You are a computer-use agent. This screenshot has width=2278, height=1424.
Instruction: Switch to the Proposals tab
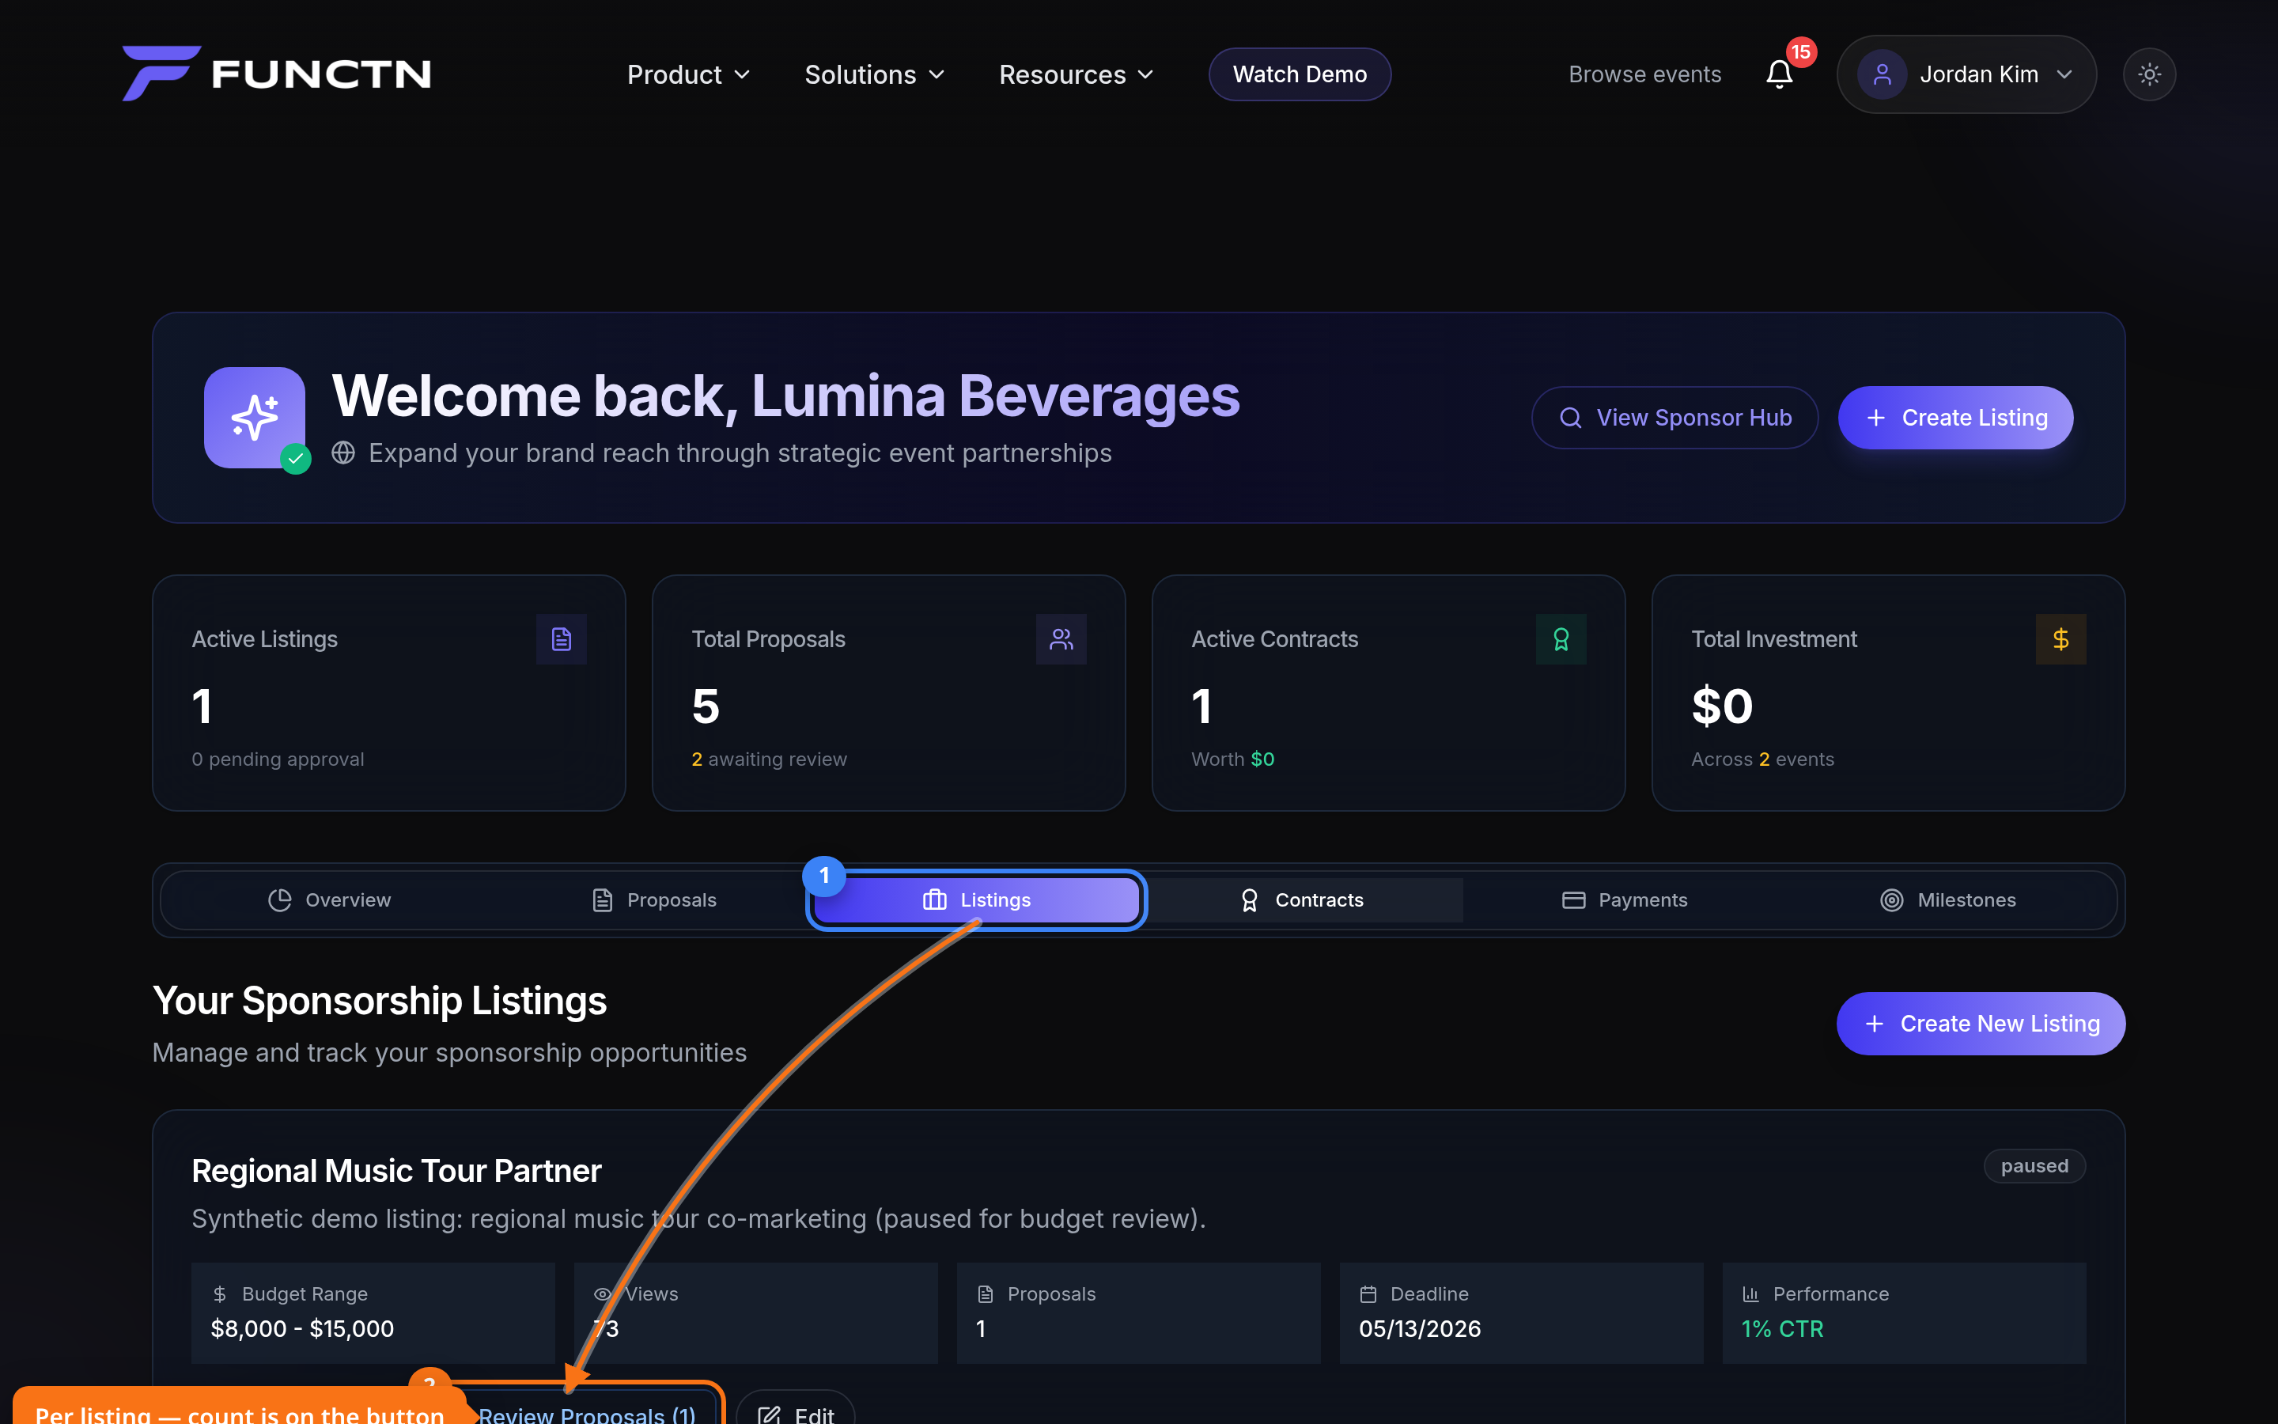pyautogui.click(x=654, y=900)
